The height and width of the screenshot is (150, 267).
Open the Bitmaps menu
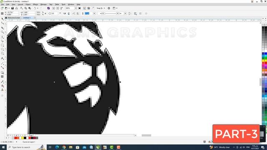coord(43,5)
